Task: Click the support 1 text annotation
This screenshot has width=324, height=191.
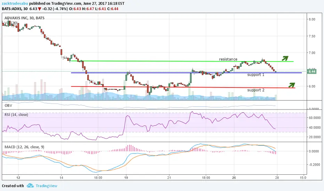Action: click(x=256, y=75)
